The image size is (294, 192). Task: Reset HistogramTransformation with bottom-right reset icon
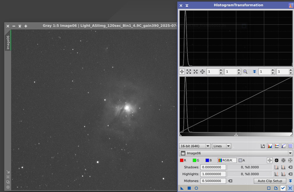coord(290,188)
